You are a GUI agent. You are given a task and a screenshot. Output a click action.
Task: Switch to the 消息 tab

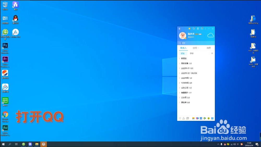pyautogui.click(x=209, y=48)
